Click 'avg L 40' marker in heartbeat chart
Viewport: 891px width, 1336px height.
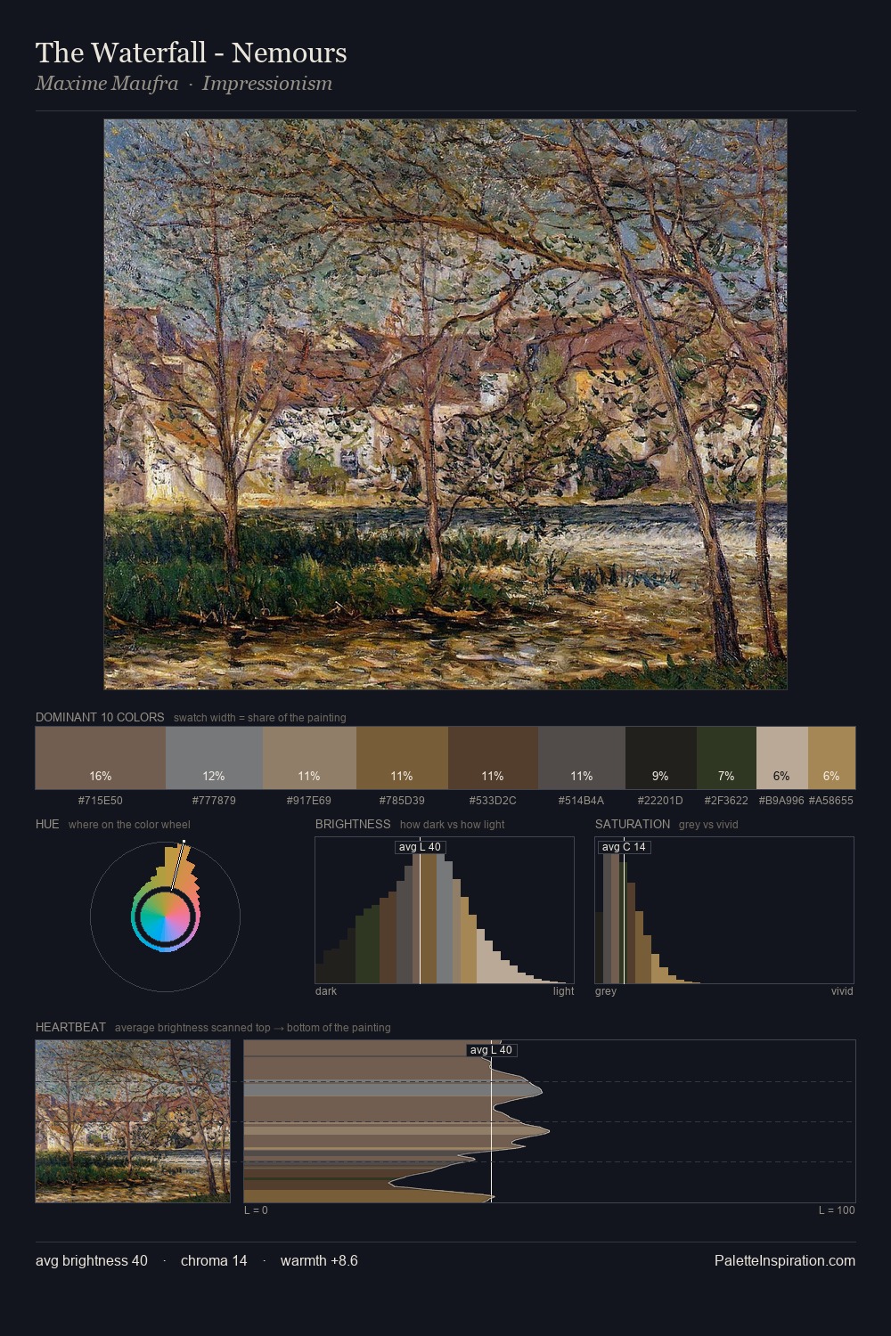click(492, 1050)
